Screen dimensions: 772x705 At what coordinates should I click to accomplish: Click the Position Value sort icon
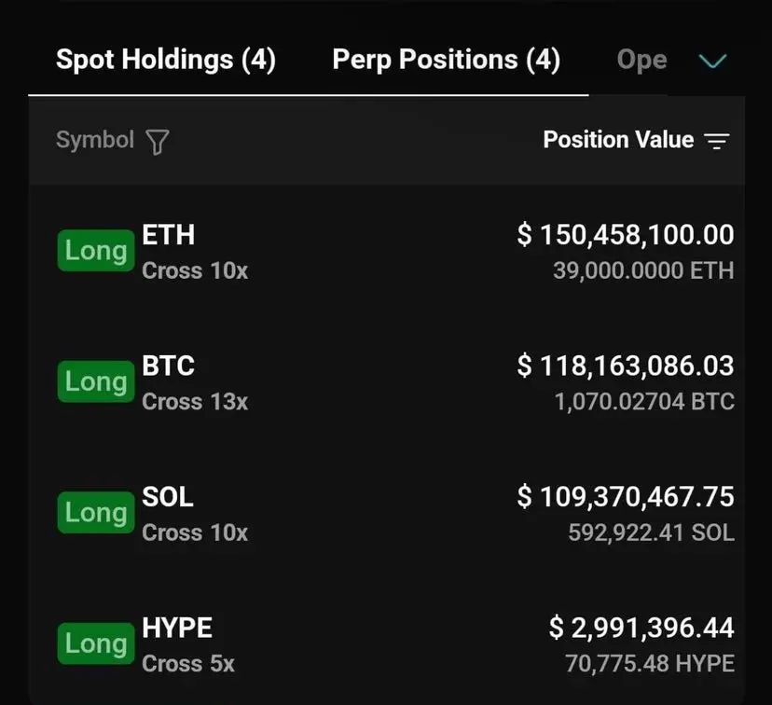click(716, 142)
